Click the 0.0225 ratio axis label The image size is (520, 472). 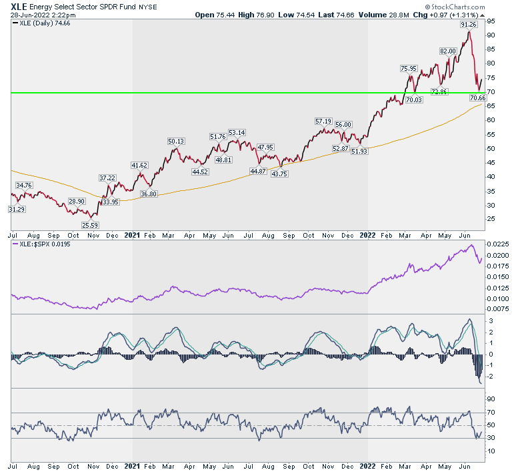pyautogui.click(x=497, y=244)
